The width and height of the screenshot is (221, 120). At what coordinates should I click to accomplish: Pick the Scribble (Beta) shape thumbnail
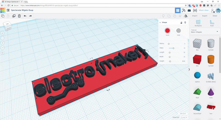pos(211,76)
